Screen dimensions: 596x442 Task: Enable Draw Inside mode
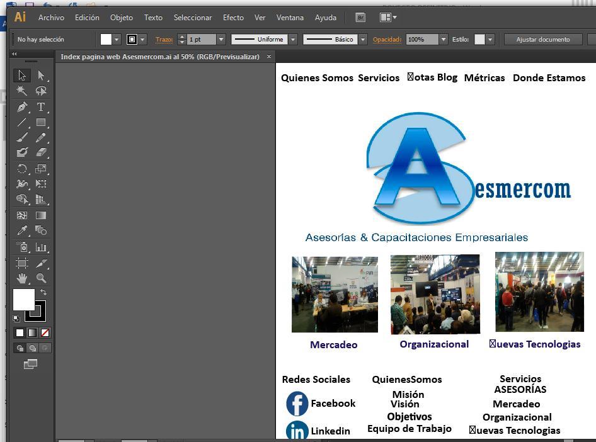coord(45,348)
